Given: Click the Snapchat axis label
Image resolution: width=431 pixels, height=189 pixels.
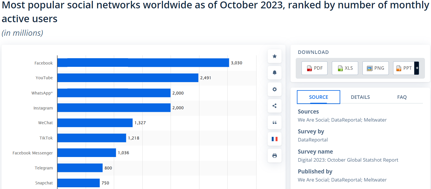Looking at the screenshot, I should click(x=44, y=183).
